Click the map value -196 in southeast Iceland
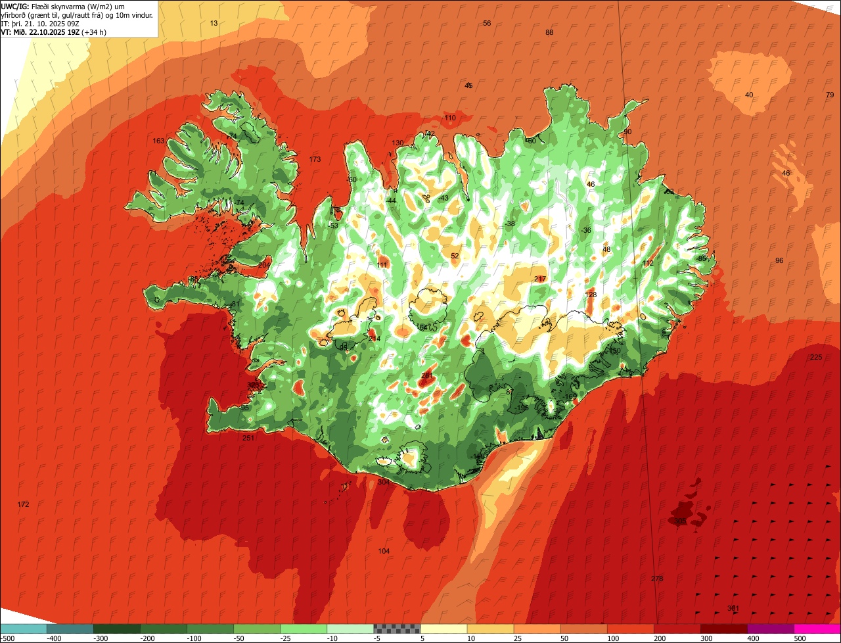The height and width of the screenshot is (643, 841). point(522,408)
